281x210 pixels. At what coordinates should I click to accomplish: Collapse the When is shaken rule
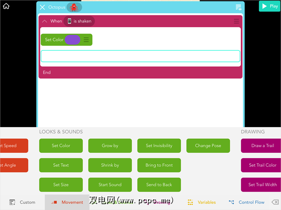click(44, 21)
